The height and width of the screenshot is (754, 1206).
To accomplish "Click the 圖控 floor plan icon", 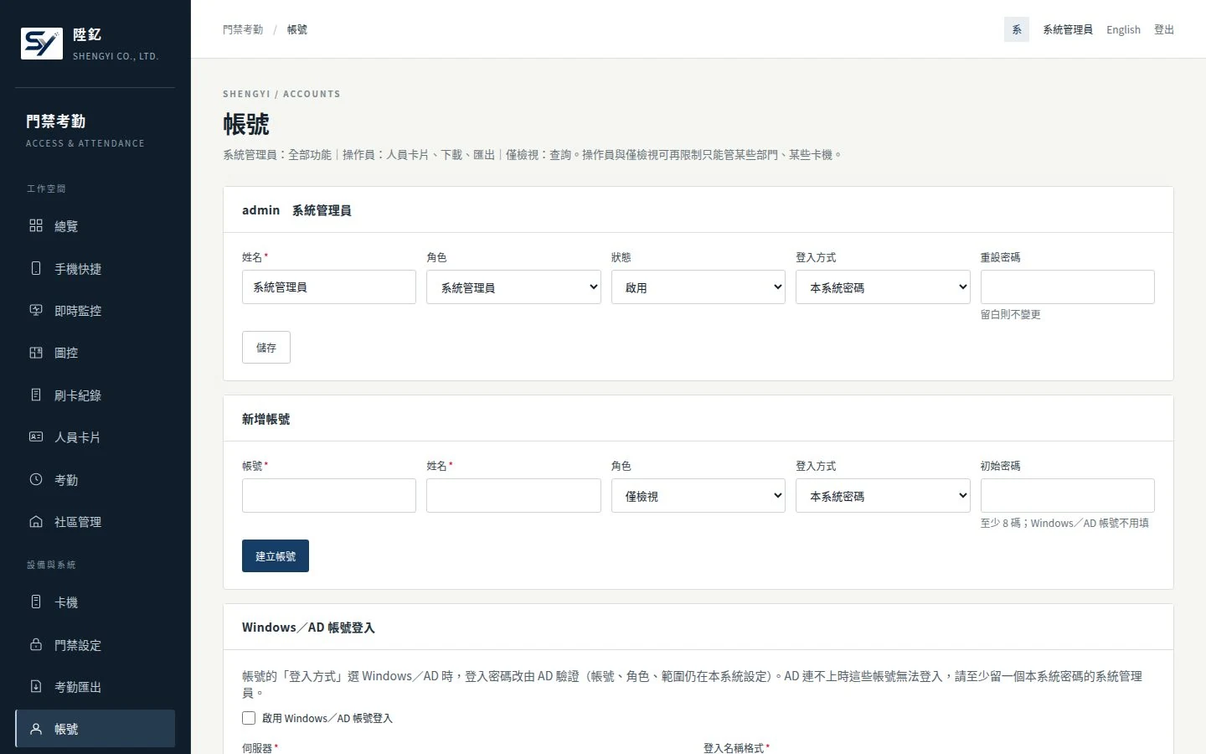I will [36, 353].
